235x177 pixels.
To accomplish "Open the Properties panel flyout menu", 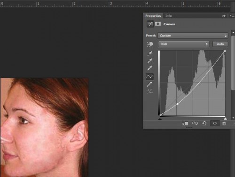I will coord(232,16).
